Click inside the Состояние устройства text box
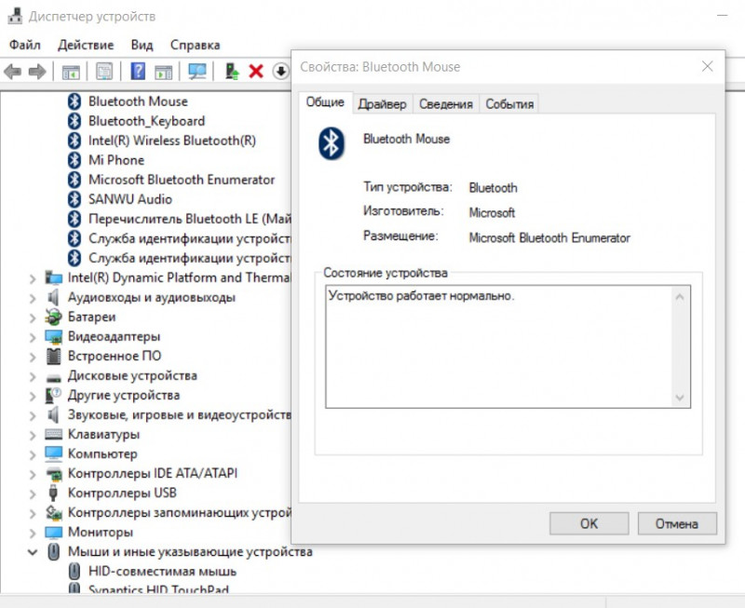The height and width of the screenshot is (608, 745). [508, 346]
